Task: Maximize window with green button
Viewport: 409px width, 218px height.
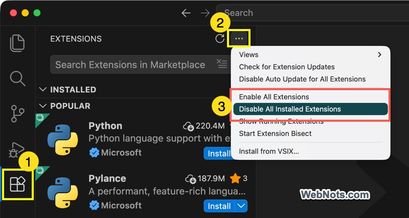Action: click(x=37, y=13)
